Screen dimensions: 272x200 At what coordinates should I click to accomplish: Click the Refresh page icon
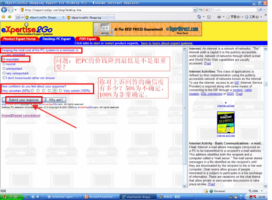[201, 10]
